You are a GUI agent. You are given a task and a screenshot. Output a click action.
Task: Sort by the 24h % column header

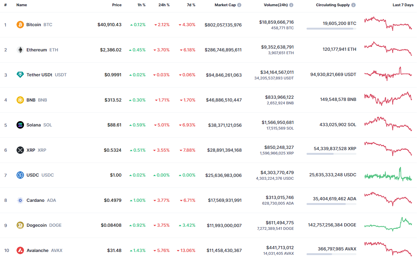tap(164, 5)
